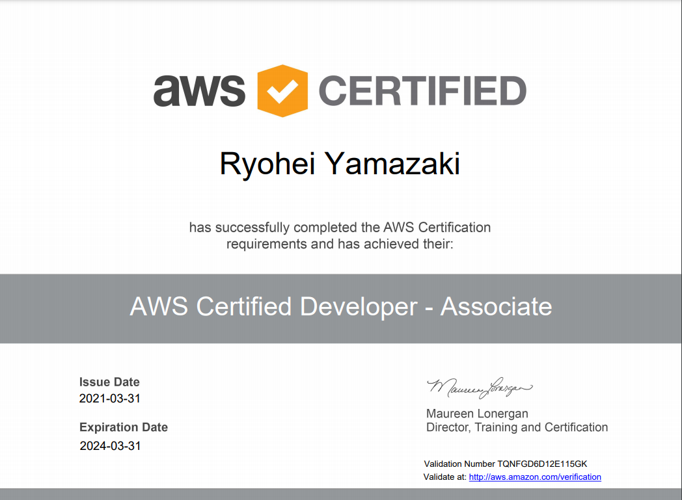Click the 'Validate at:' label

(x=445, y=477)
